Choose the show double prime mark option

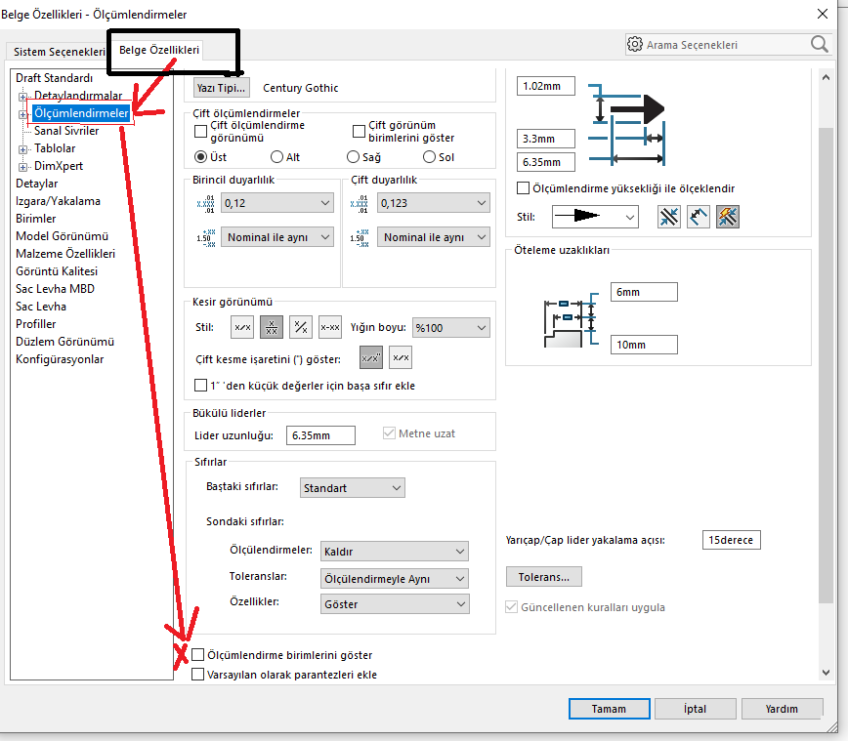point(371,358)
